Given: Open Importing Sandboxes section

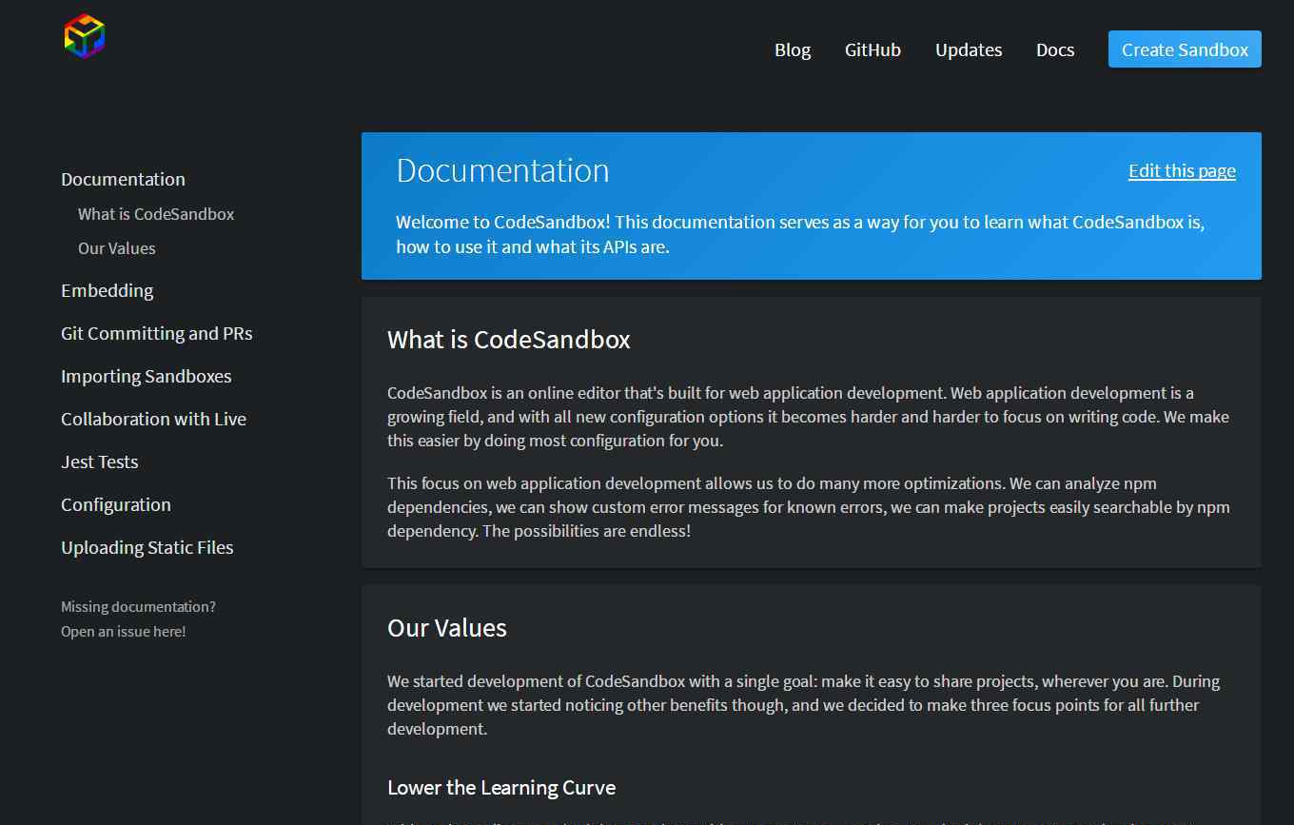Looking at the screenshot, I should point(147,376).
